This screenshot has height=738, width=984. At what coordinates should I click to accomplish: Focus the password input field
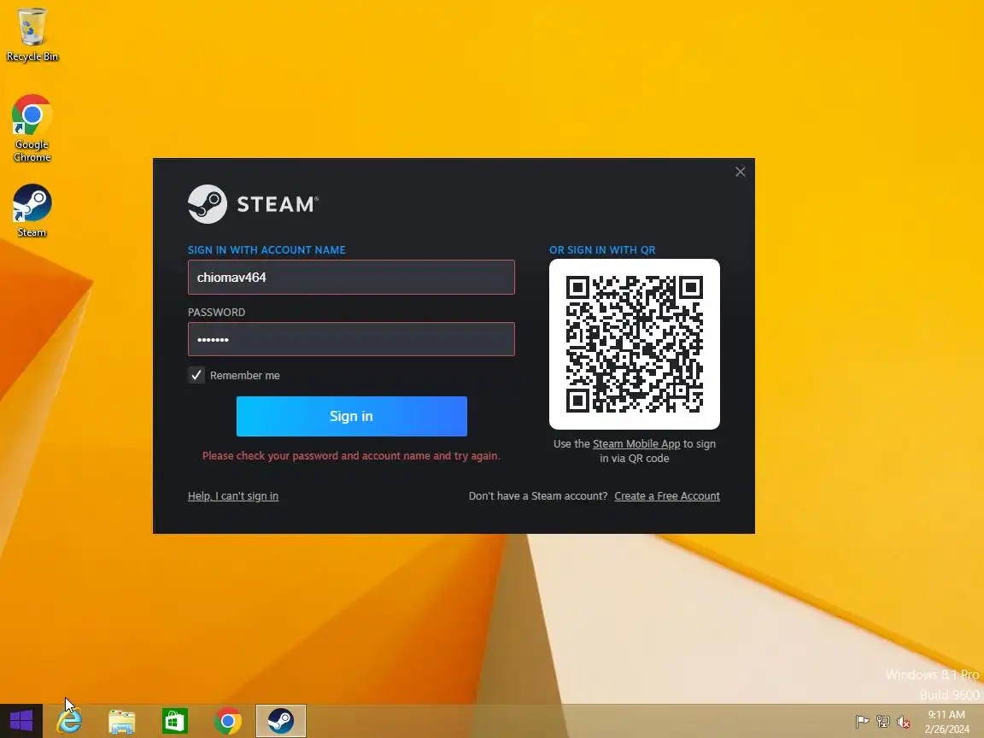point(351,339)
